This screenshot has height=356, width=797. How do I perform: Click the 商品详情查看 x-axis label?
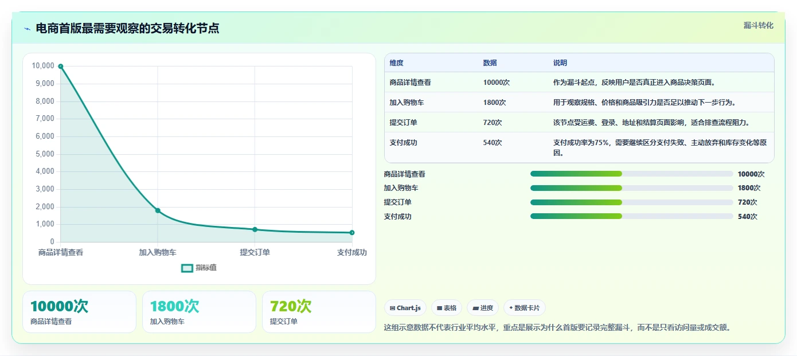[61, 252]
